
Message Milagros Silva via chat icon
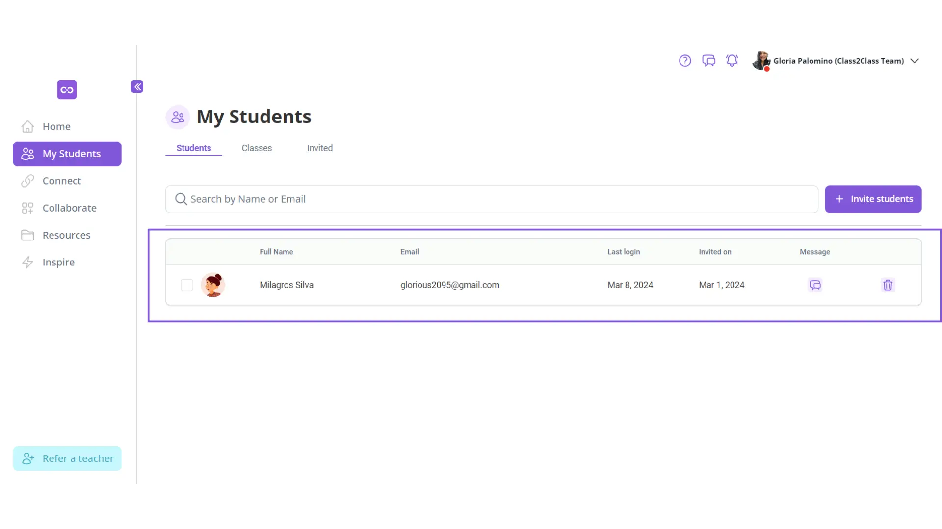(815, 285)
